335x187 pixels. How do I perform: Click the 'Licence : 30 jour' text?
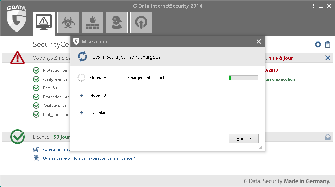51,137
